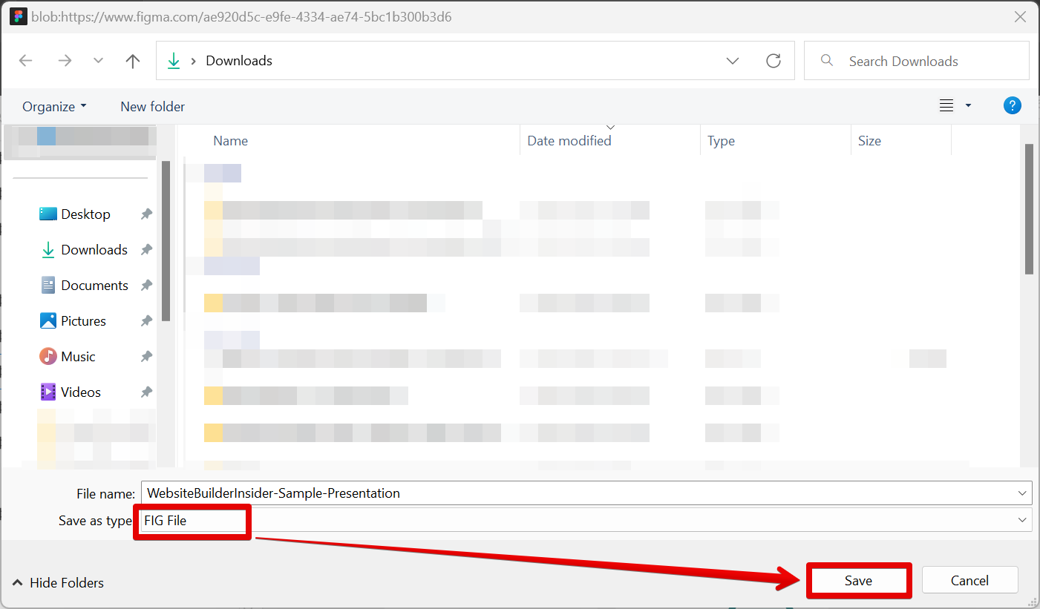The width and height of the screenshot is (1040, 609).
Task: Expand the address bar history dropdown
Action: (x=733, y=61)
